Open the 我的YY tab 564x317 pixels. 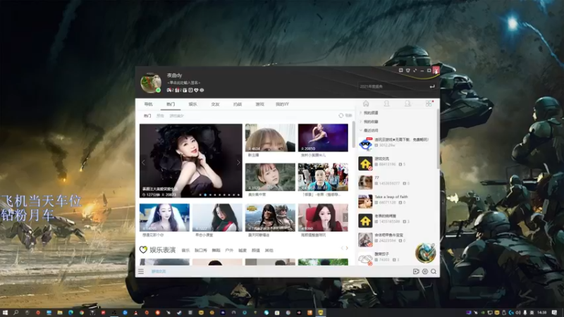tap(283, 104)
